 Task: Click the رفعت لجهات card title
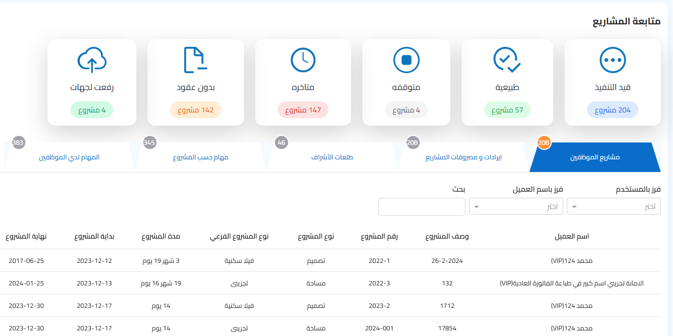point(92,88)
